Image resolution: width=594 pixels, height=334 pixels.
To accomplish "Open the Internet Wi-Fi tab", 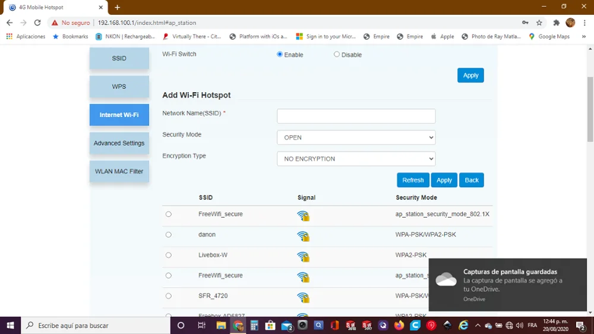I will (119, 115).
